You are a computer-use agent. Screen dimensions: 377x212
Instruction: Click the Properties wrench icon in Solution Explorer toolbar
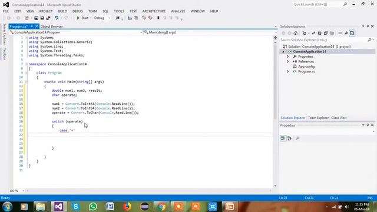pyautogui.click(x=346, y=34)
